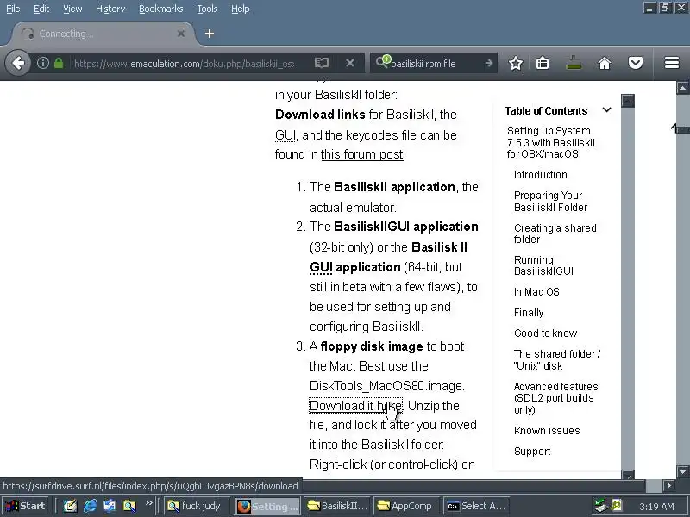Click the network tray icon

600,506
